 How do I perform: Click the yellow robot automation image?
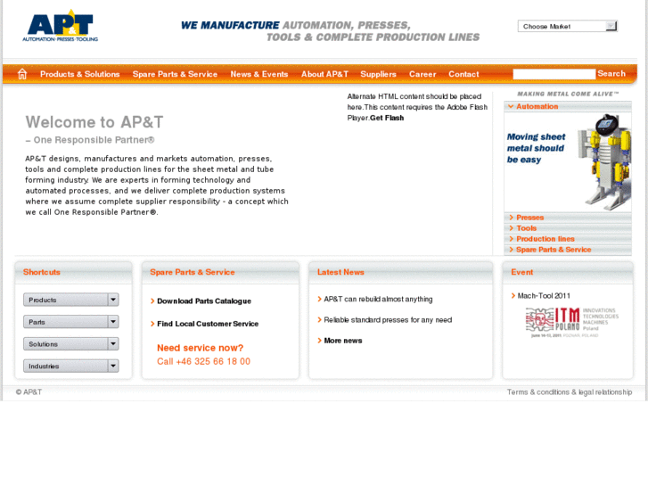[606, 161]
